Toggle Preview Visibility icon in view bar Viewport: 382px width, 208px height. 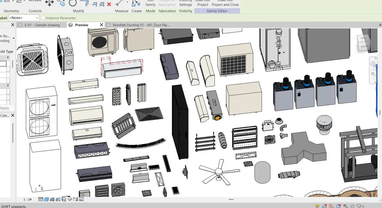point(81,199)
